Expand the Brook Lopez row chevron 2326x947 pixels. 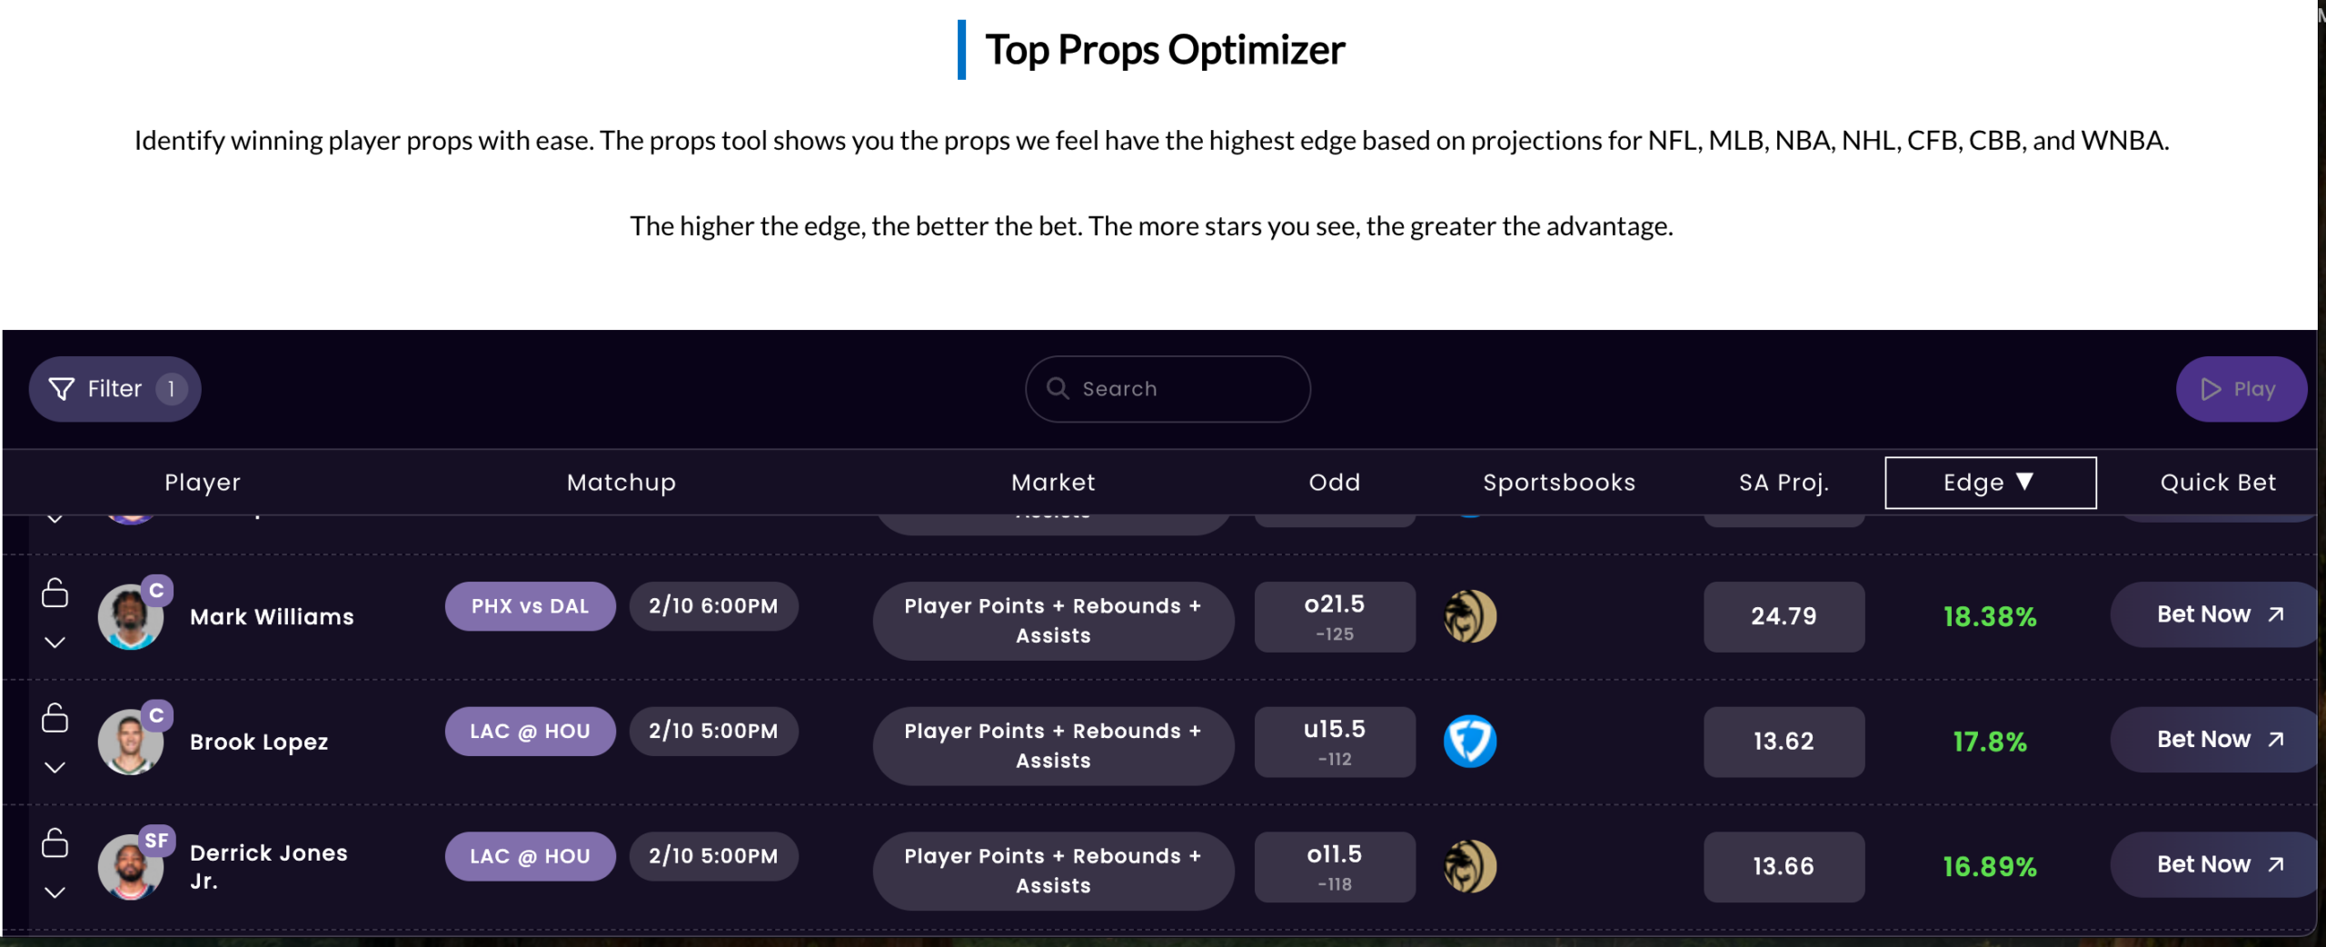coord(55,767)
